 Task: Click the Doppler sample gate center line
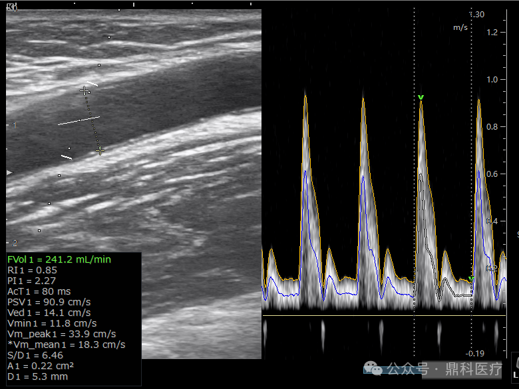(79, 120)
